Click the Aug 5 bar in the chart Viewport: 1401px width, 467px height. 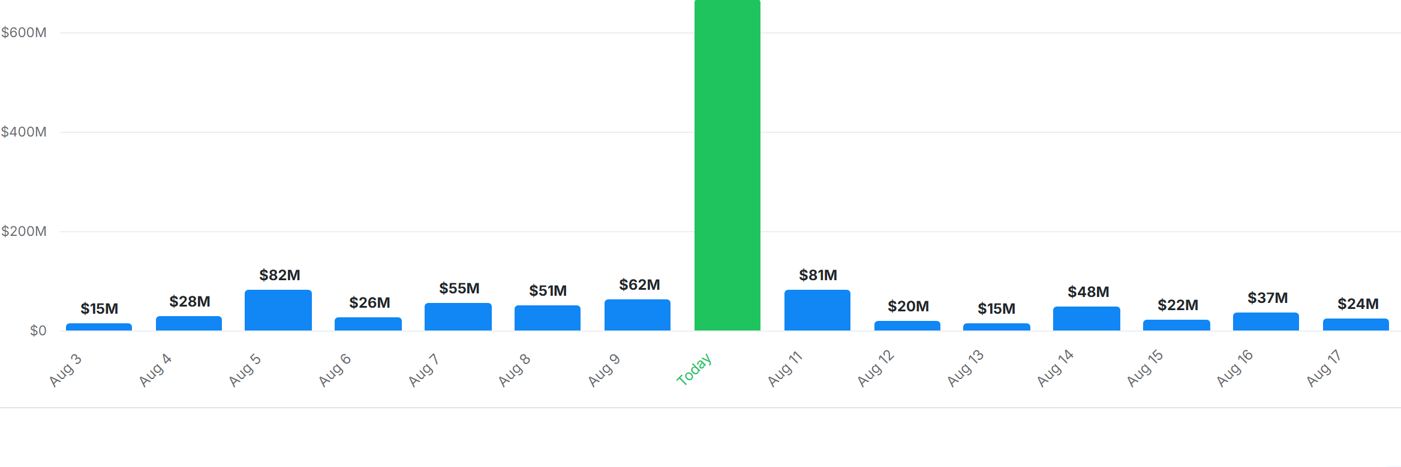[x=278, y=310]
